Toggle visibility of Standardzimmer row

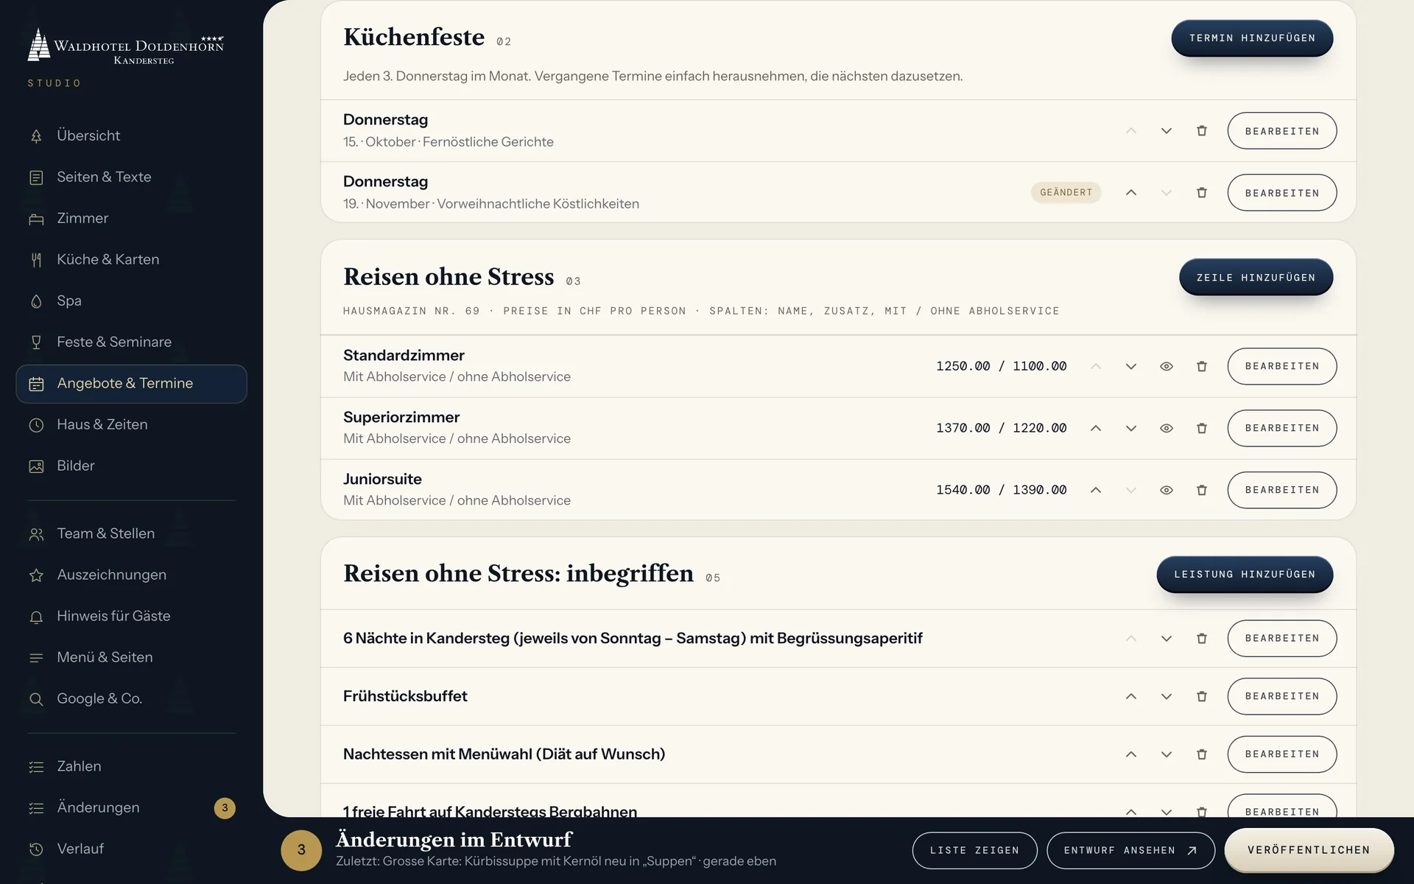1167,367
